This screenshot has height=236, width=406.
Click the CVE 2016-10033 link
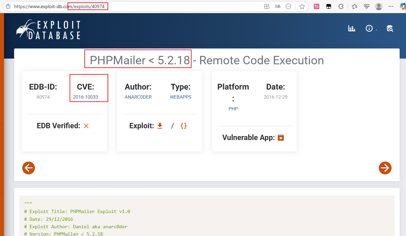click(86, 97)
